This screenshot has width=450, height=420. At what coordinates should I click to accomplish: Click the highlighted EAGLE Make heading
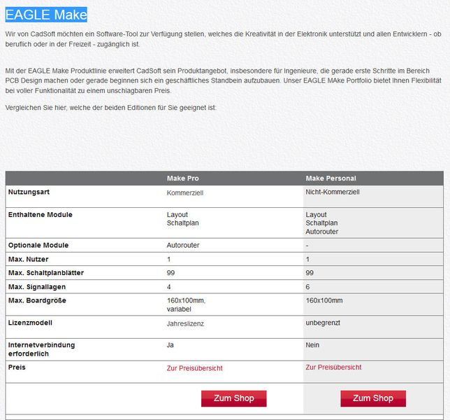tap(46, 15)
